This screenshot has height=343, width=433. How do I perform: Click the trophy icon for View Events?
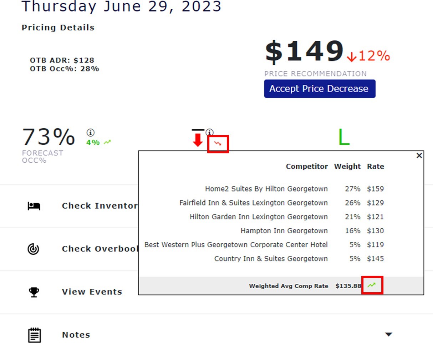[34, 292]
